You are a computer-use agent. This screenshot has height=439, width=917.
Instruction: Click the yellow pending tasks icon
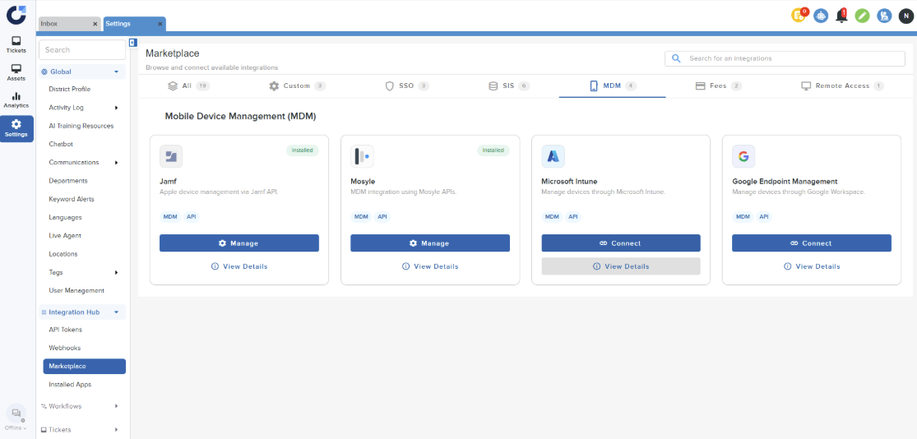click(x=799, y=15)
